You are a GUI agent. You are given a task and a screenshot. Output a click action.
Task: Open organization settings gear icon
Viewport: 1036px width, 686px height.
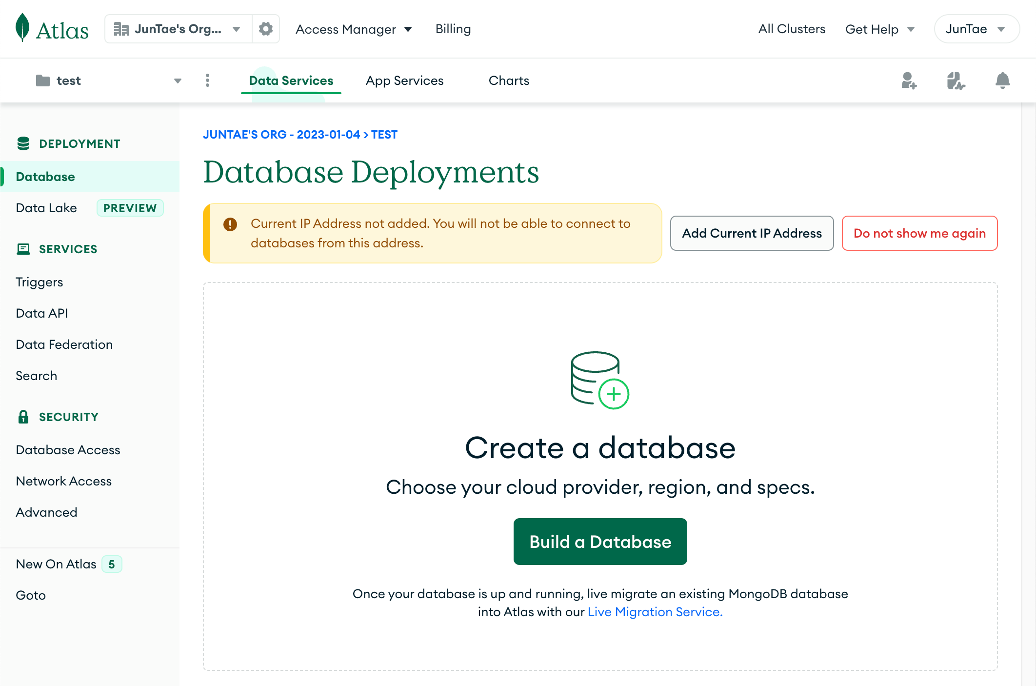[x=265, y=29]
